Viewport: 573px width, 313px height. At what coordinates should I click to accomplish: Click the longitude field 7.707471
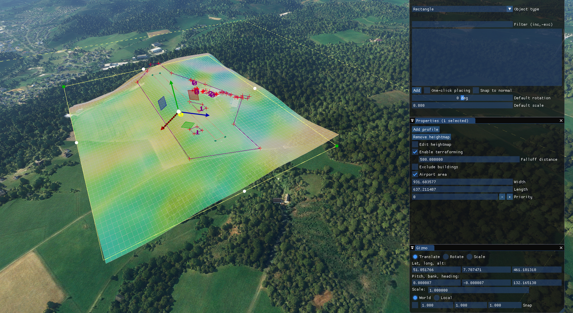(x=486, y=270)
